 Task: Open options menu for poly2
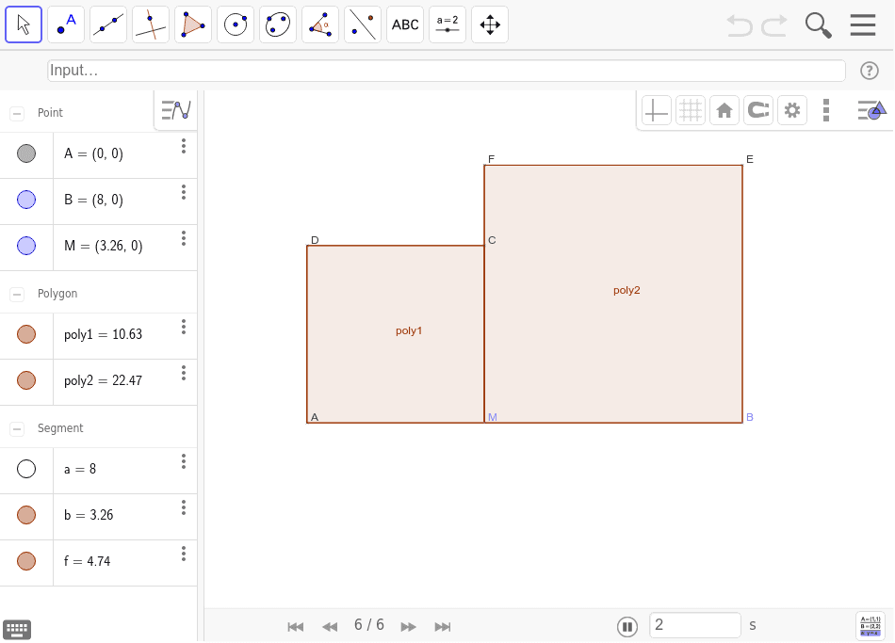184,373
